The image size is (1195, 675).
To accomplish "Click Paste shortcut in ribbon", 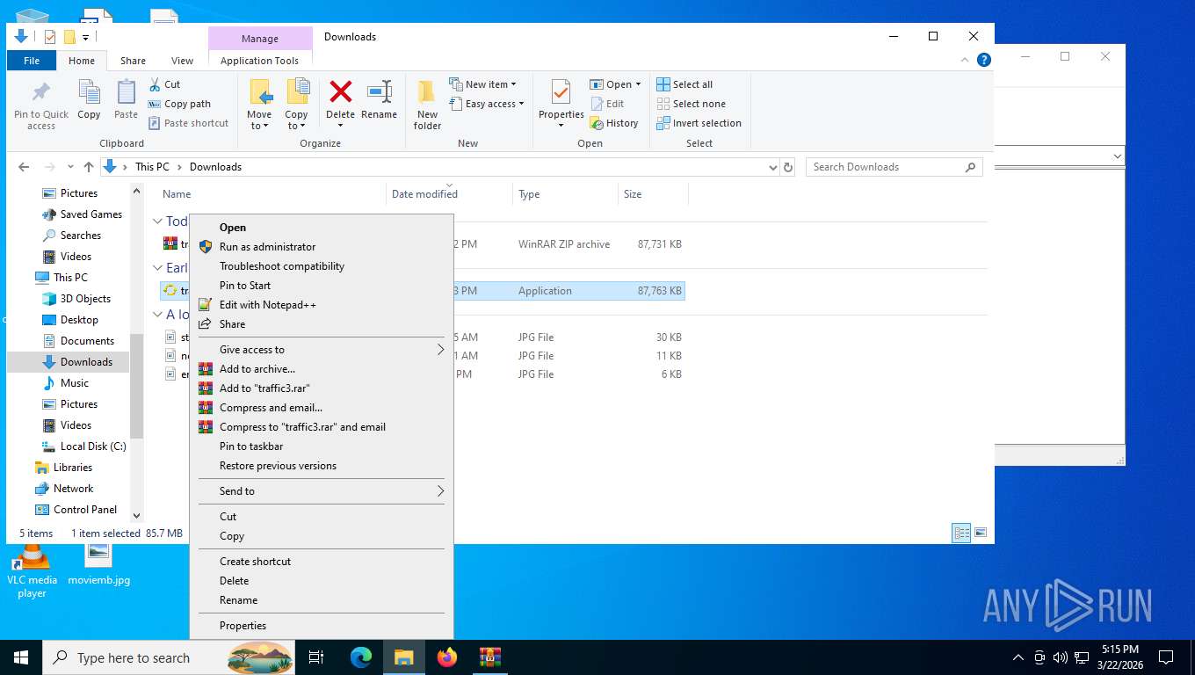I will pyautogui.click(x=188, y=123).
